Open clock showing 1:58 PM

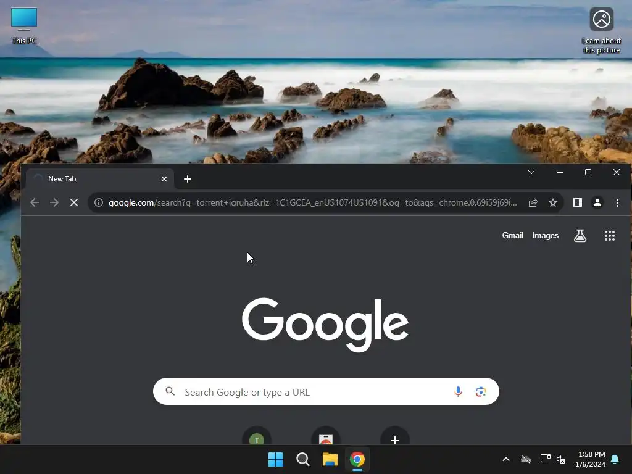590,459
